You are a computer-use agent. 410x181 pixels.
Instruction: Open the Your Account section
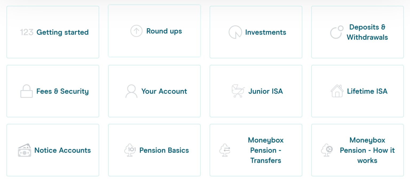click(164, 91)
